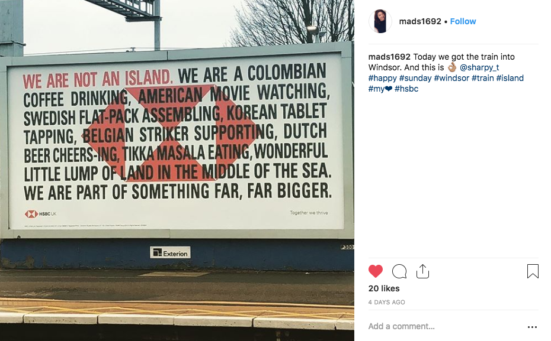Open the #train hashtag
This screenshot has width=551, height=341.
click(x=482, y=78)
